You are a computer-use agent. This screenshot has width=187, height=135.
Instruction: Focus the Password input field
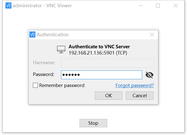coord(101,75)
